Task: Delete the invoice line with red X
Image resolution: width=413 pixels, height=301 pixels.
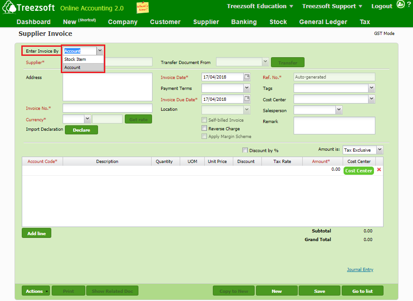Action: coord(379,169)
